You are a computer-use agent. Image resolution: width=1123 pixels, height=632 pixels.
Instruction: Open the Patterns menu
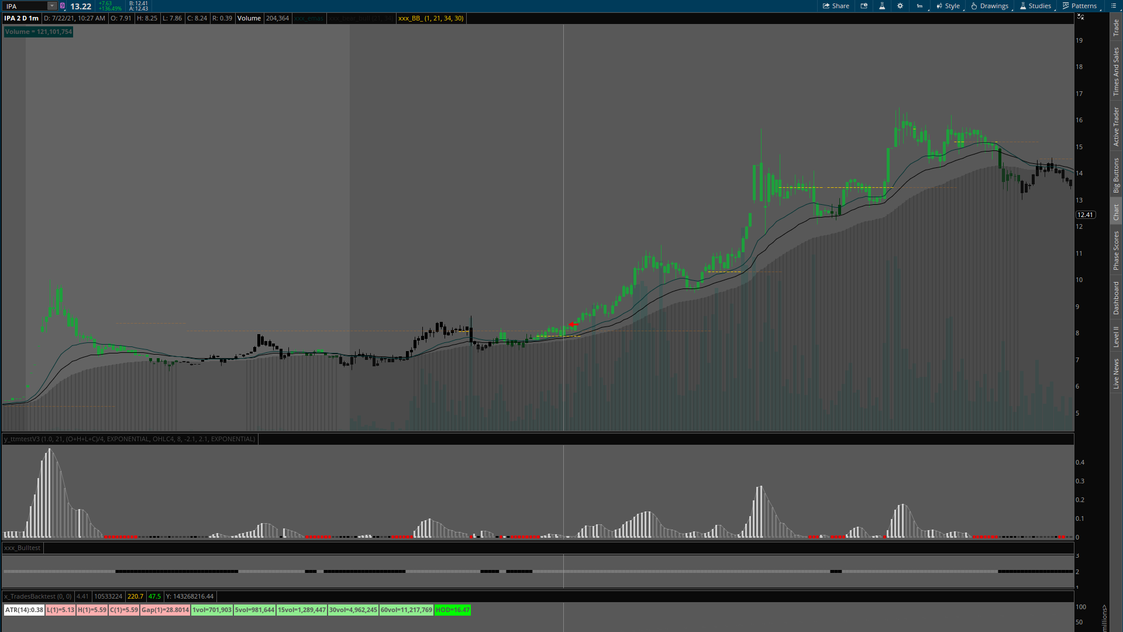[1080, 6]
